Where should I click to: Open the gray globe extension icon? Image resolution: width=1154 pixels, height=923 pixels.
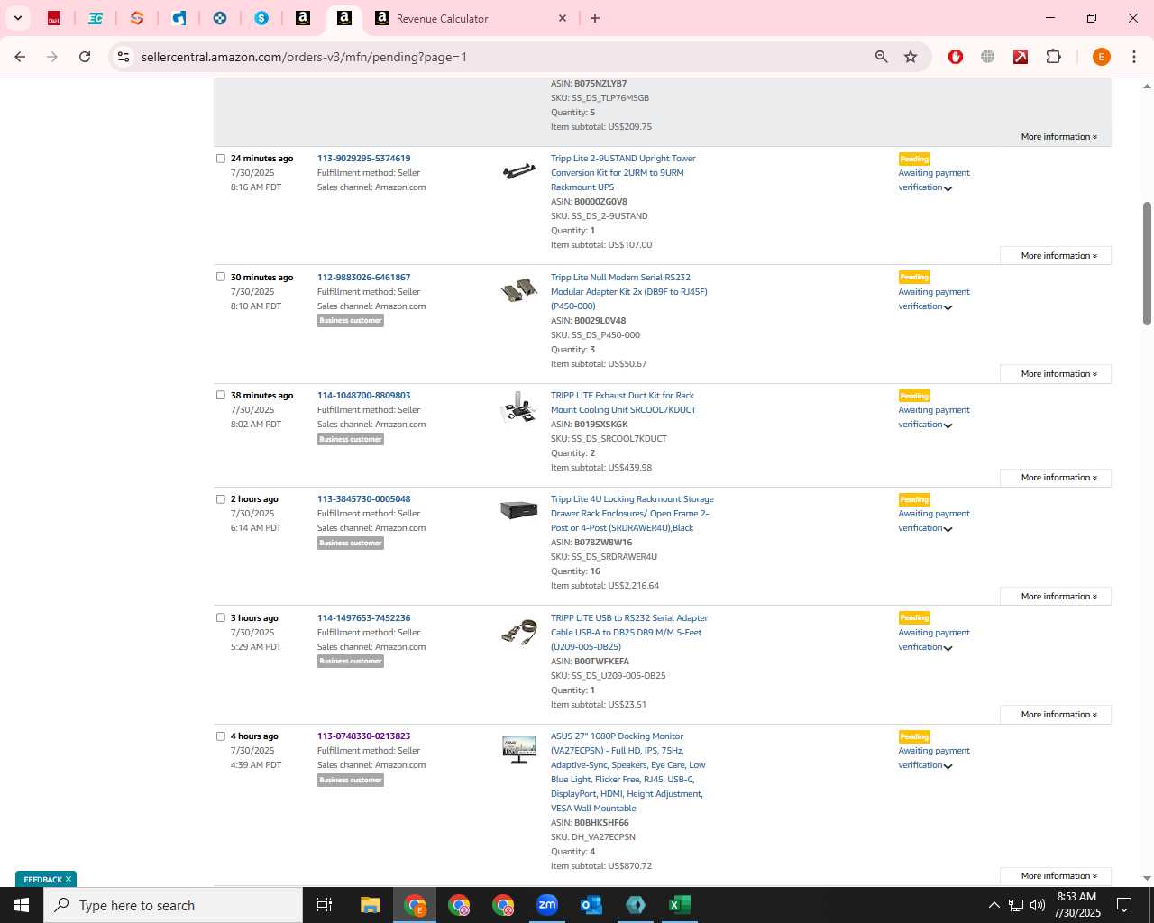988,57
